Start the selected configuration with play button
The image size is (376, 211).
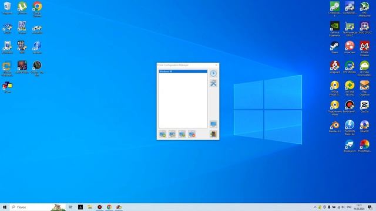tap(213, 73)
